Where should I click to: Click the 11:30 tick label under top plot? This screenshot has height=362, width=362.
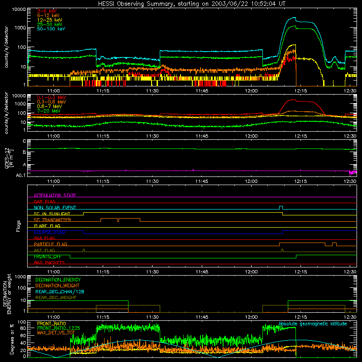click(152, 91)
